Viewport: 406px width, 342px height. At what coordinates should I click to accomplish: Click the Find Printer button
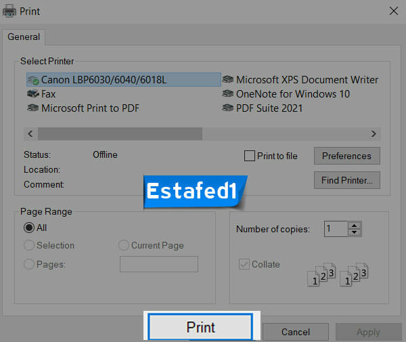347,180
